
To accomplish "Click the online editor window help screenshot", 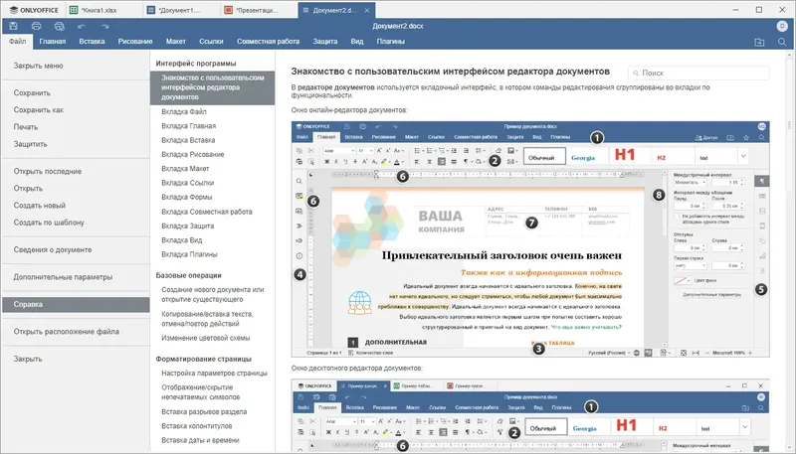I will [530, 239].
